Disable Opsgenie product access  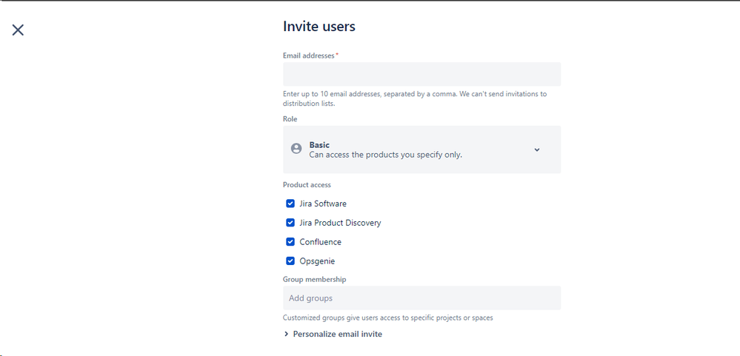point(290,261)
